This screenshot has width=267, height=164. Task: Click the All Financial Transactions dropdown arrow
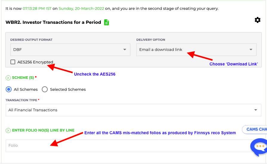click(x=256, y=110)
